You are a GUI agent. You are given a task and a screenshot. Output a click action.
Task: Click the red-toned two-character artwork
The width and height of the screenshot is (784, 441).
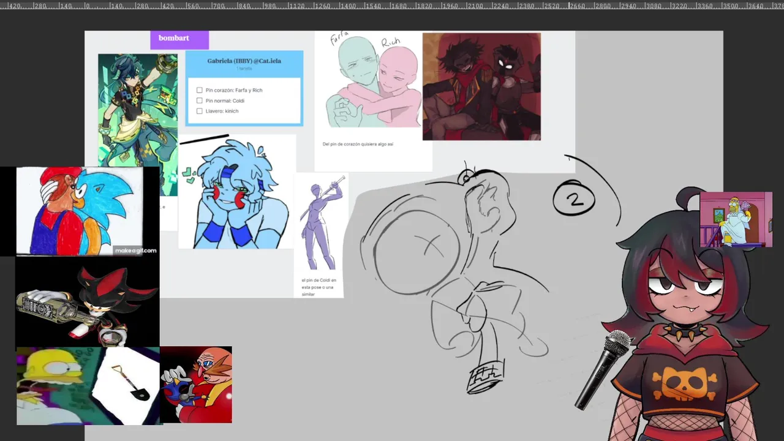pyautogui.click(x=481, y=86)
